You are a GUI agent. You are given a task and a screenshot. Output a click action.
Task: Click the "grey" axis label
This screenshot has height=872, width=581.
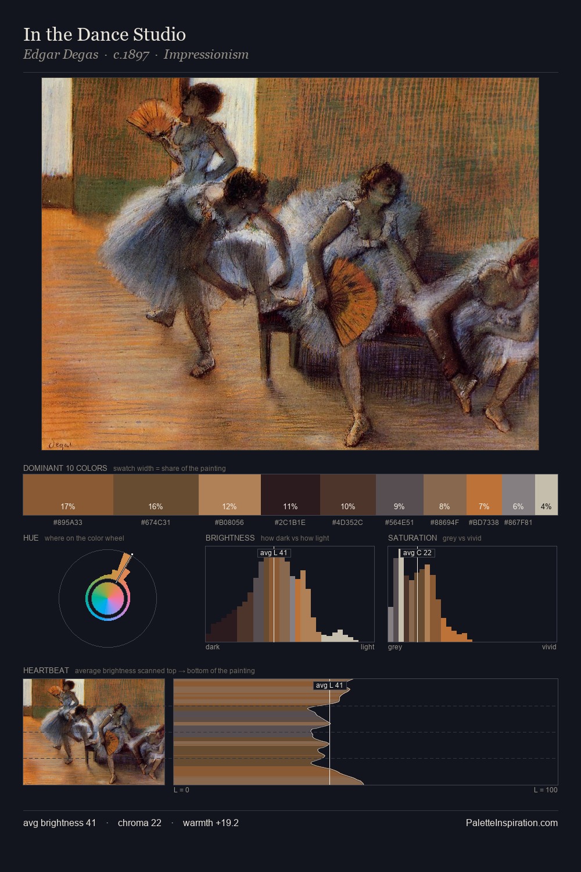point(395,647)
